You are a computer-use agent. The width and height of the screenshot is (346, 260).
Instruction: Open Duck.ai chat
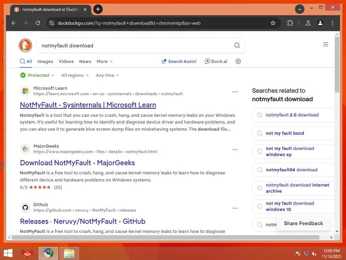tap(216, 61)
